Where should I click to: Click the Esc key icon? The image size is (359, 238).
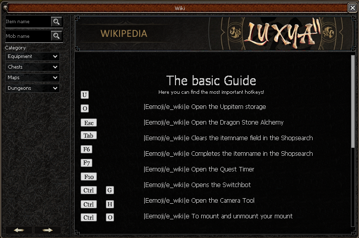point(89,123)
